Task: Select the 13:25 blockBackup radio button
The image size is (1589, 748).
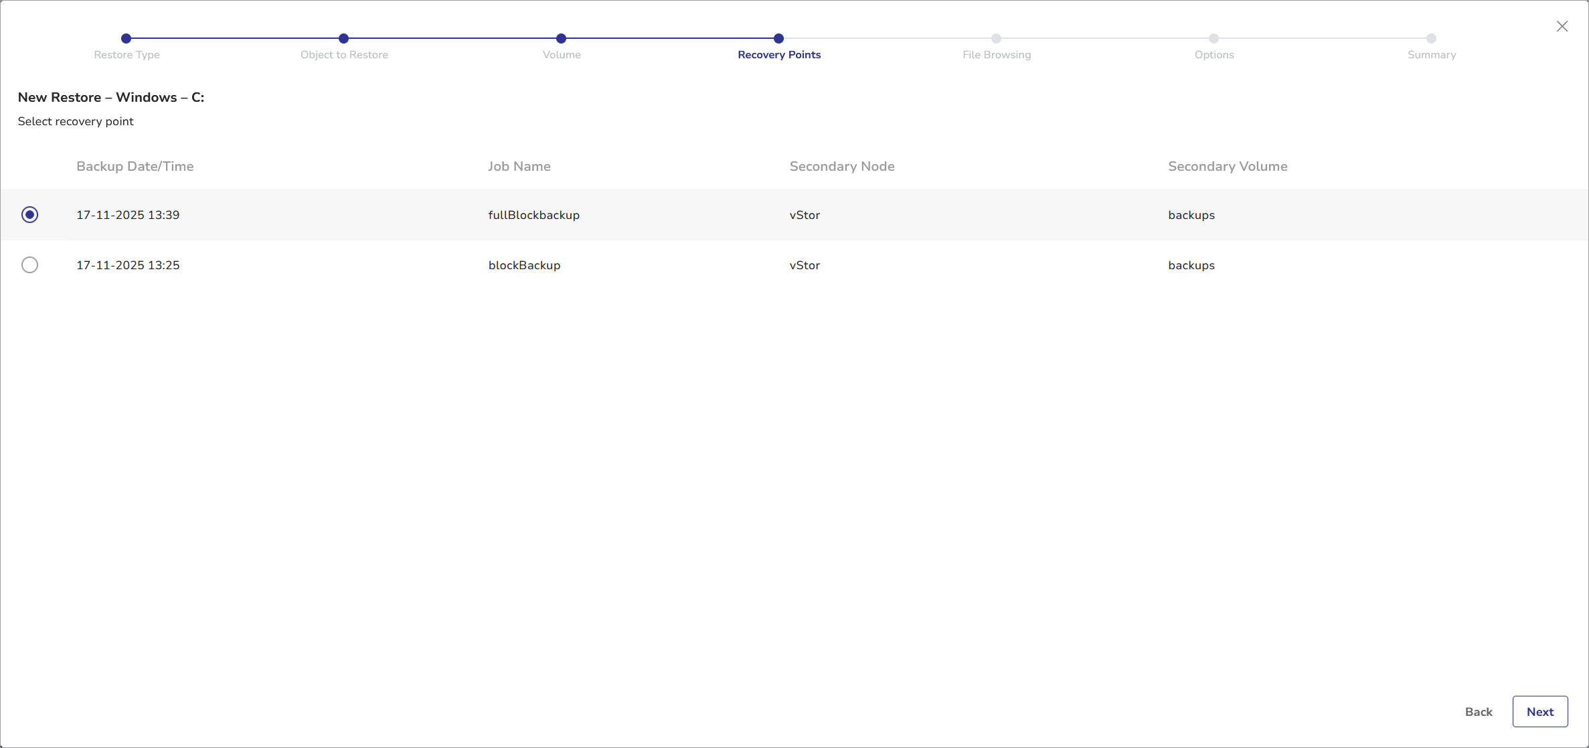Action: pyautogui.click(x=29, y=265)
